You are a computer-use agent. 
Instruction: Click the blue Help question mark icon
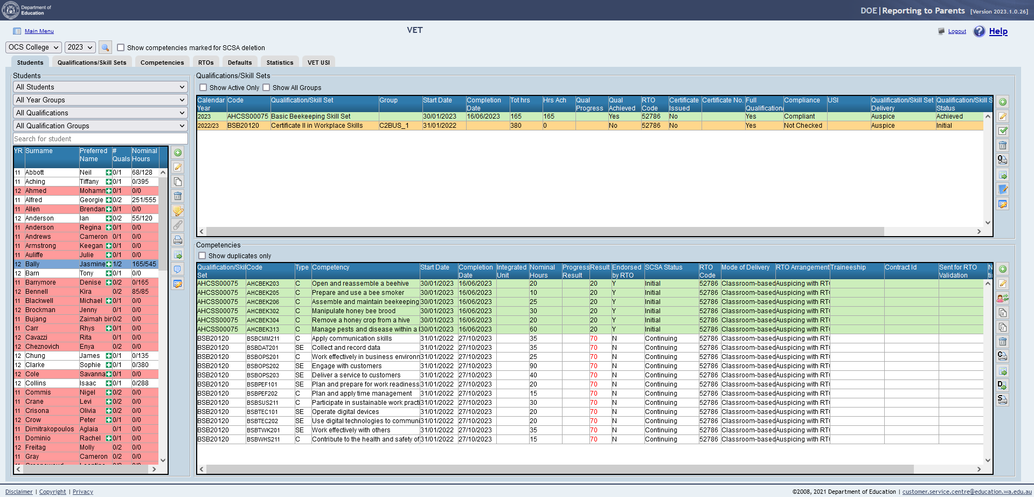pyautogui.click(x=979, y=31)
